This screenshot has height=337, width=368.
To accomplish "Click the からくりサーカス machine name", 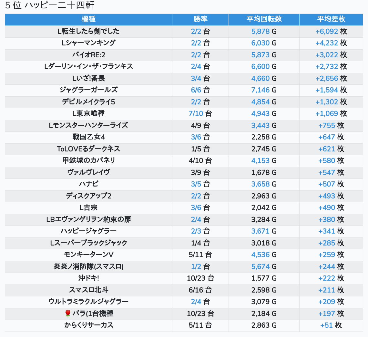I will 88,325.
